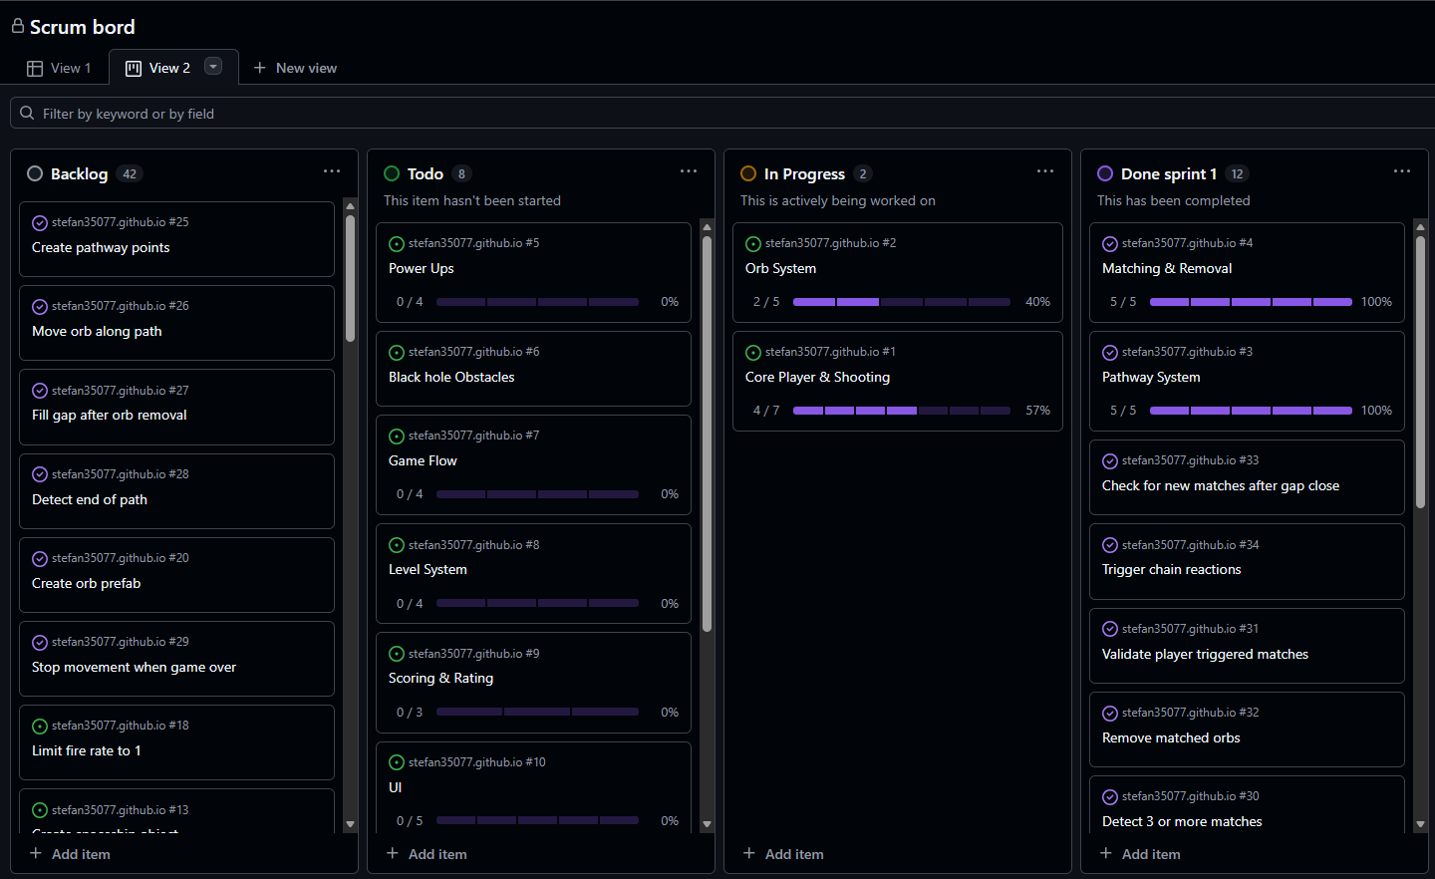The image size is (1435, 879).
Task: Open the Orb System issue title
Action: [780, 268]
